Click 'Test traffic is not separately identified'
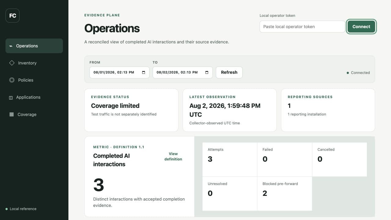Viewport: 391px width, 220px height. pos(124,114)
